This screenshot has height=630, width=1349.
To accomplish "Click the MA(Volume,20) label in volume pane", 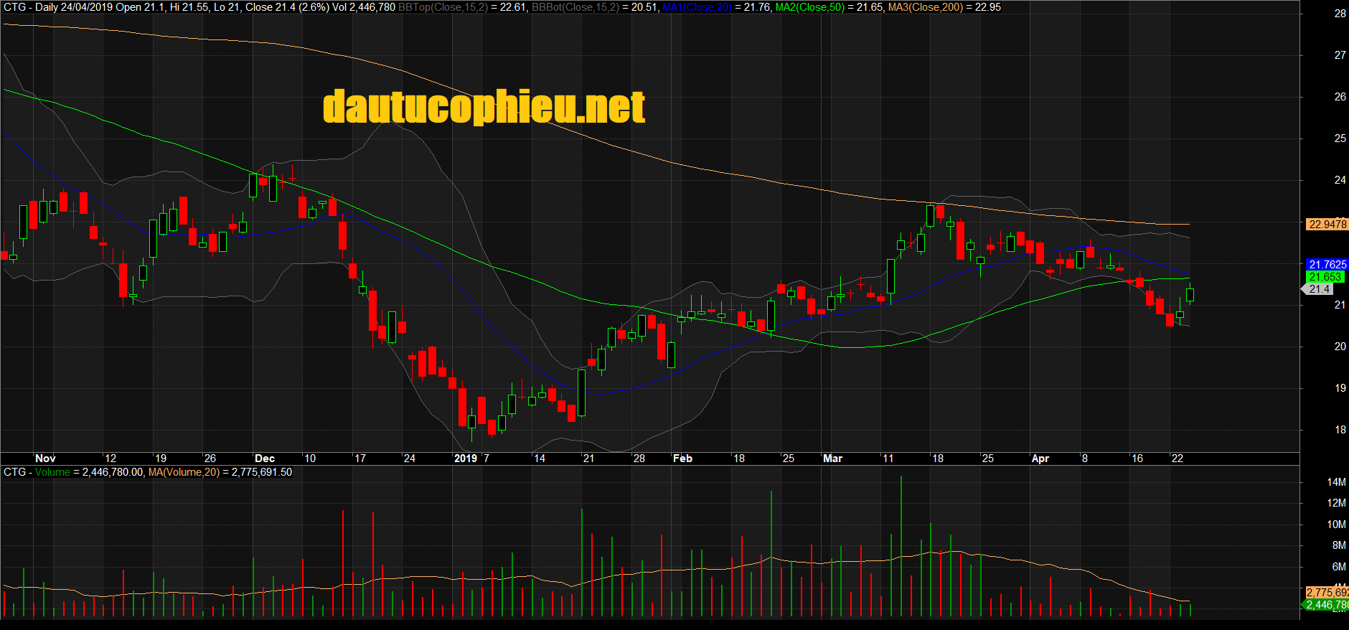I will coord(184,472).
